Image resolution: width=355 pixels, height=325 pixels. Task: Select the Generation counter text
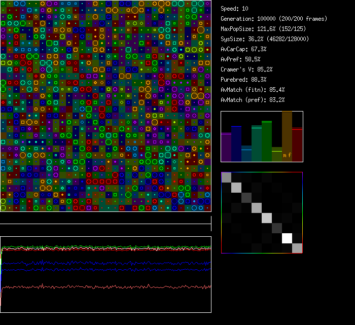click(x=274, y=19)
